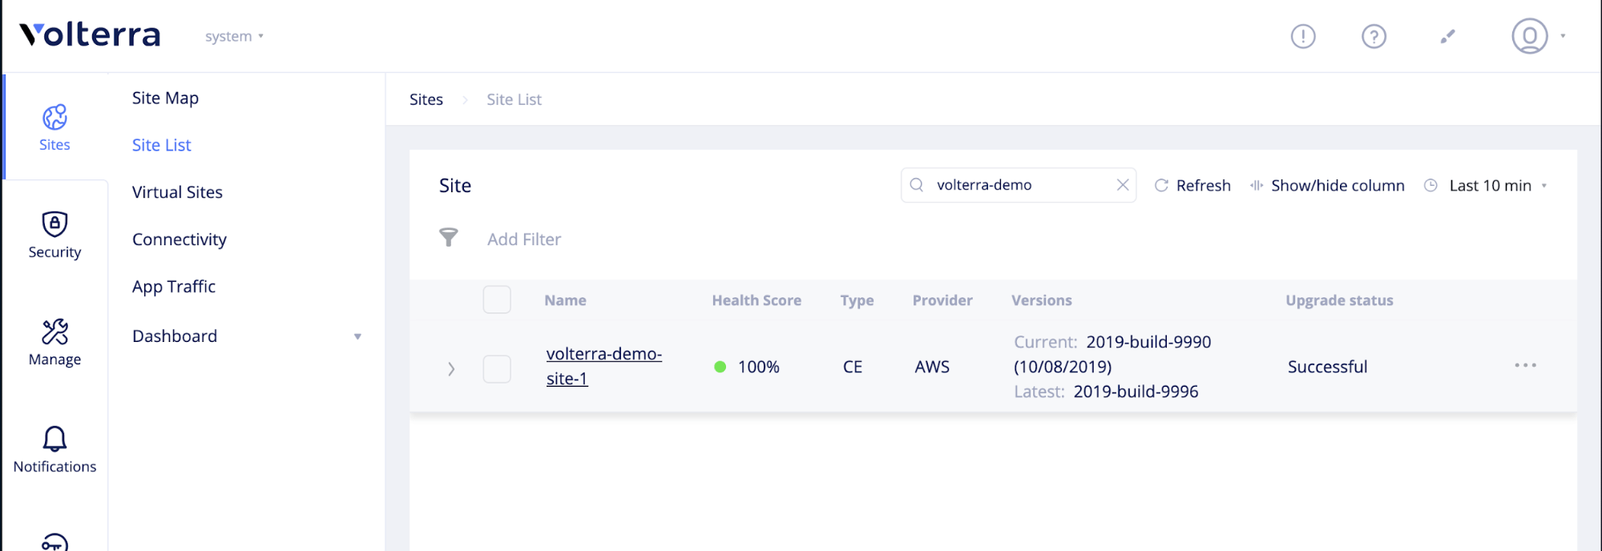Expand the volterra-demo-site-1 row chevron
Image resolution: width=1602 pixels, height=551 pixels.
[451, 369]
